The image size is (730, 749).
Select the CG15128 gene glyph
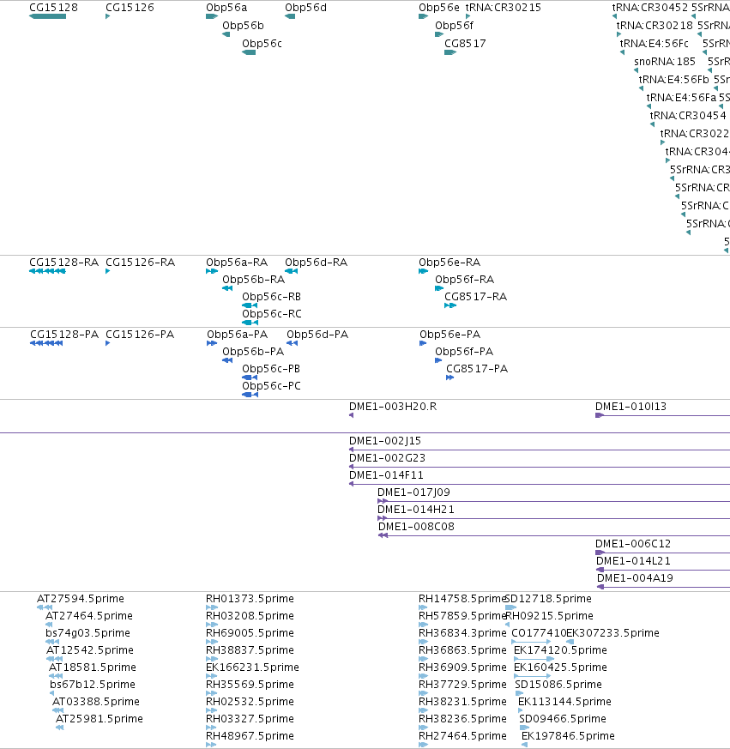click(x=47, y=16)
